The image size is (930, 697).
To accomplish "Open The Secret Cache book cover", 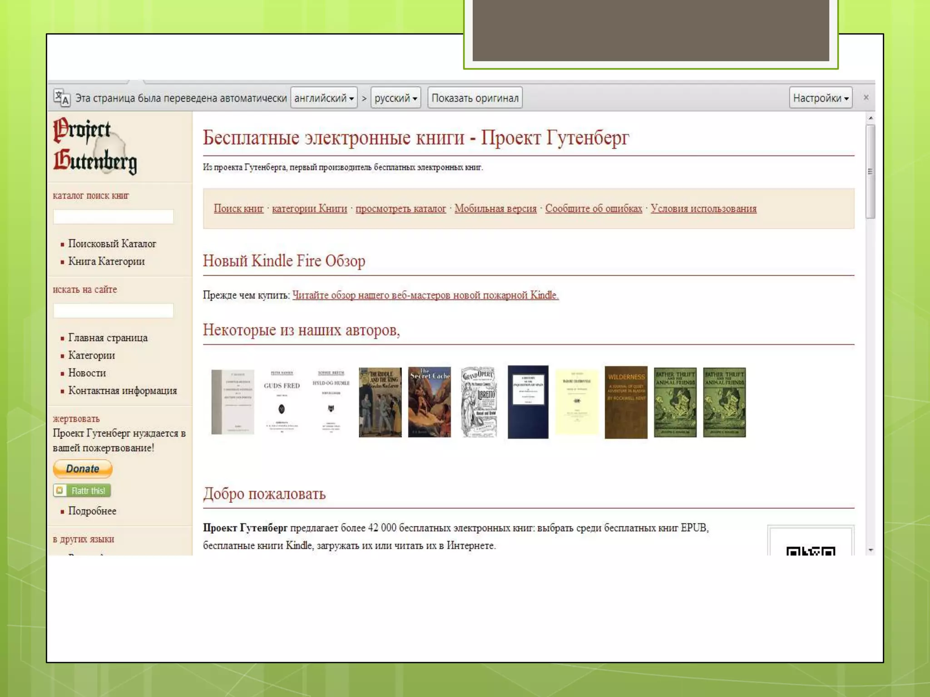I will (x=429, y=402).
